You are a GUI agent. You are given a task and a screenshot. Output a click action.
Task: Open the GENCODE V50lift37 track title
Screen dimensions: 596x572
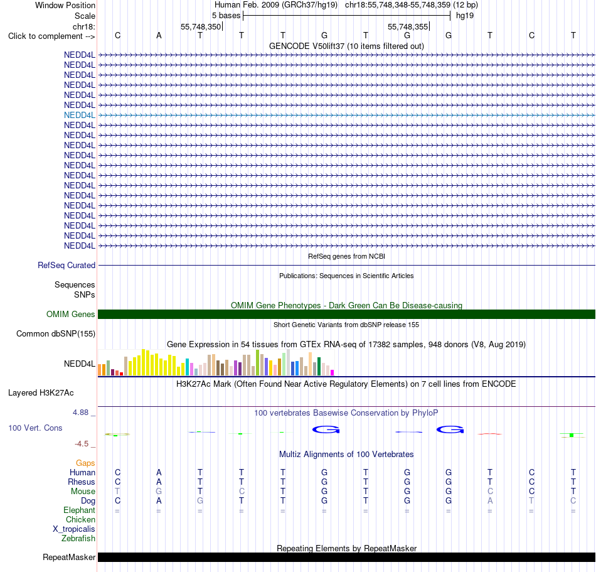346,46
